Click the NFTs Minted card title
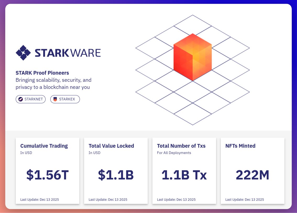The width and height of the screenshot is (297, 213). click(x=240, y=146)
